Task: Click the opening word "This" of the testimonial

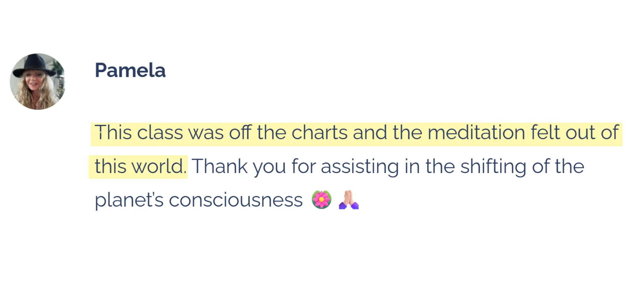Action: click(113, 132)
